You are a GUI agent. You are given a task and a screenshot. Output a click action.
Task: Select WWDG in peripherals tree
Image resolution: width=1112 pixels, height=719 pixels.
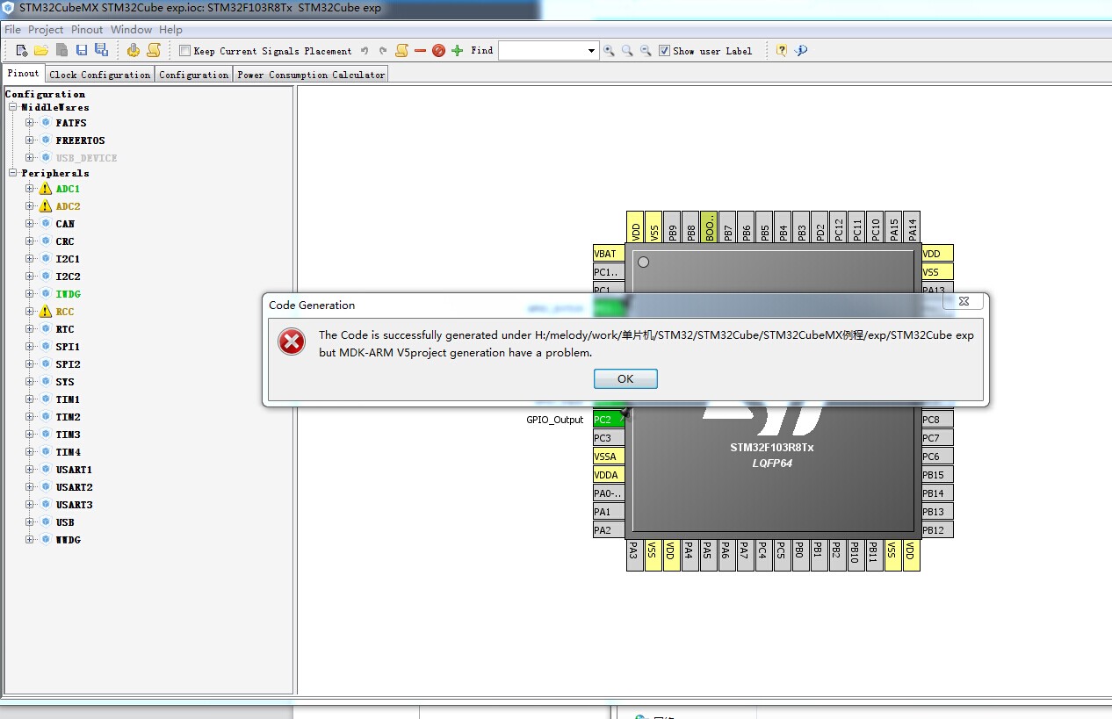tap(68, 540)
